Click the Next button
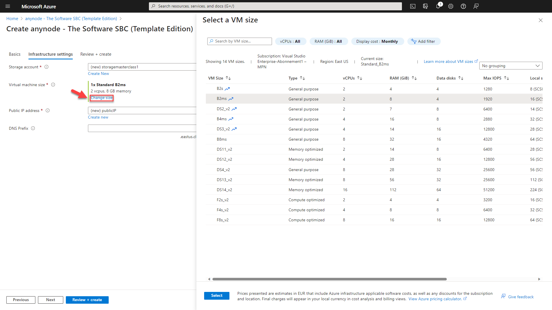Screen dimensions: 552x310 [51, 300]
